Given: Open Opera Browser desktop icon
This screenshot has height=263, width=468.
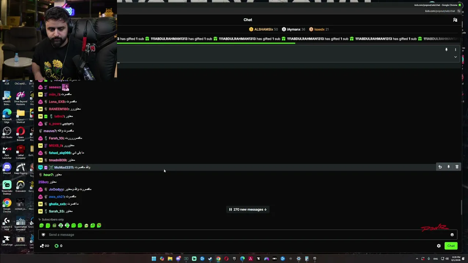Looking at the screenshot, I should tap(20, 134).
